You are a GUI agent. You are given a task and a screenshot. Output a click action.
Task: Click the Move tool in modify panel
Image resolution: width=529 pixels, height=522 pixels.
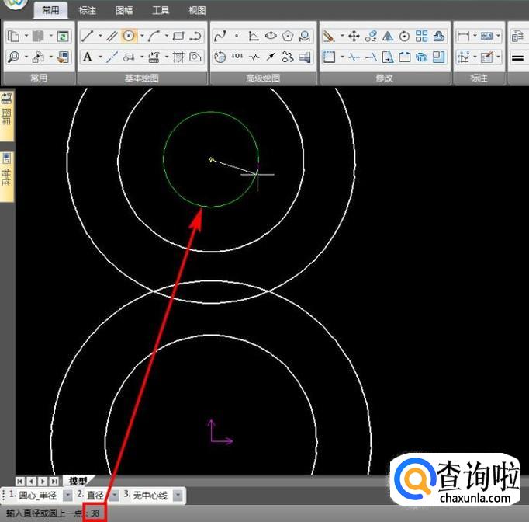354,36
